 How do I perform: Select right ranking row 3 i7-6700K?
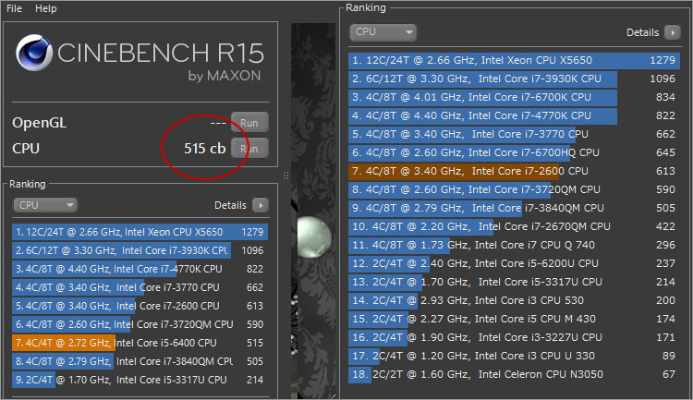click(x=514, y=97)
